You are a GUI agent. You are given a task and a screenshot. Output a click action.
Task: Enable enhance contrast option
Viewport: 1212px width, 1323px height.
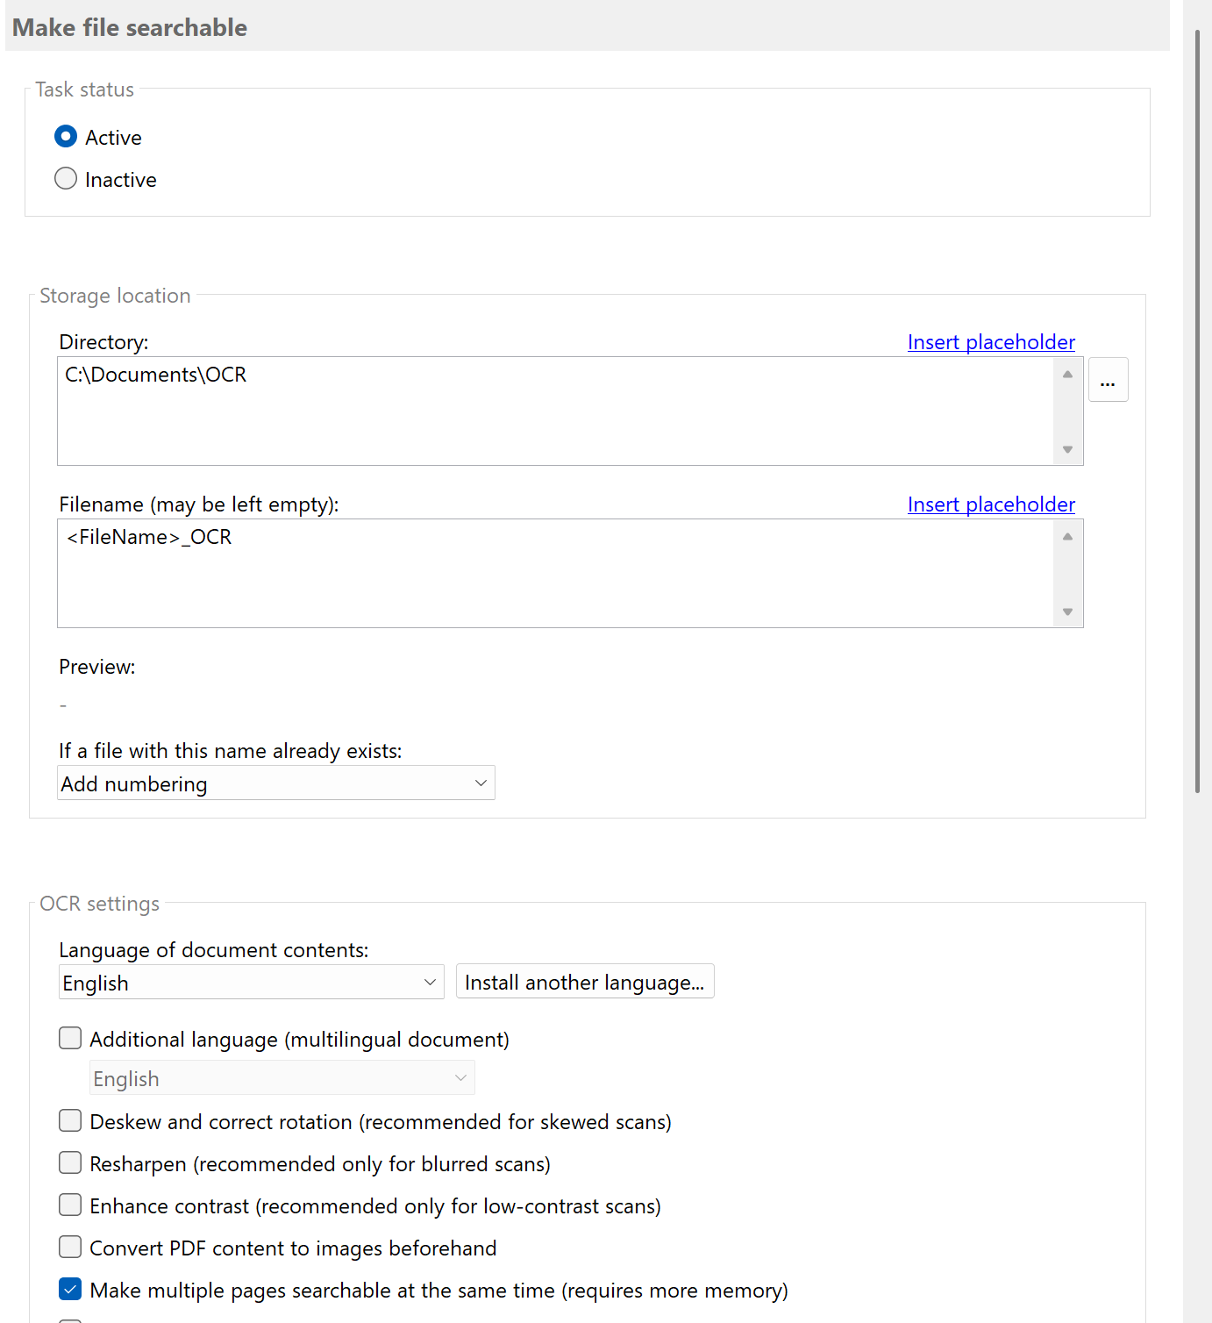[x=69, y=1205]
